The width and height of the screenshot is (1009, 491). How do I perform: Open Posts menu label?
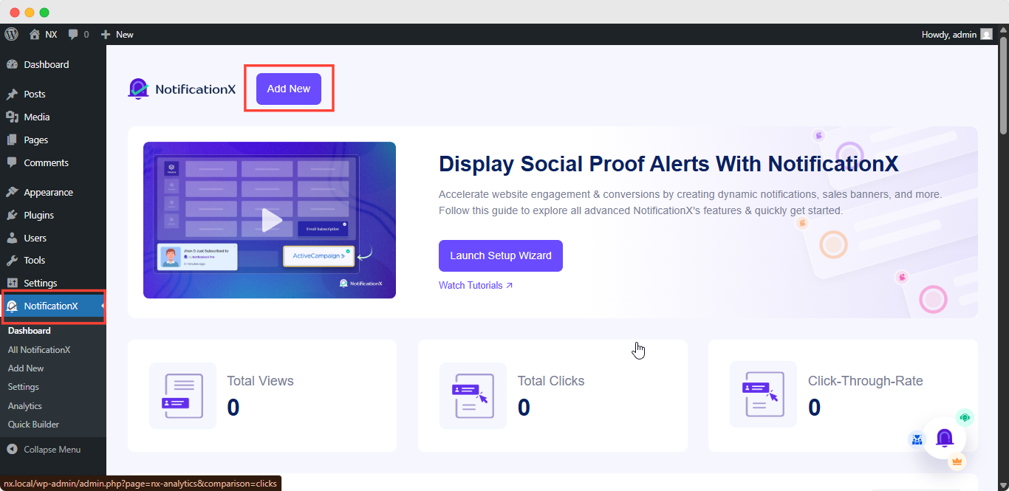(35, 94)
